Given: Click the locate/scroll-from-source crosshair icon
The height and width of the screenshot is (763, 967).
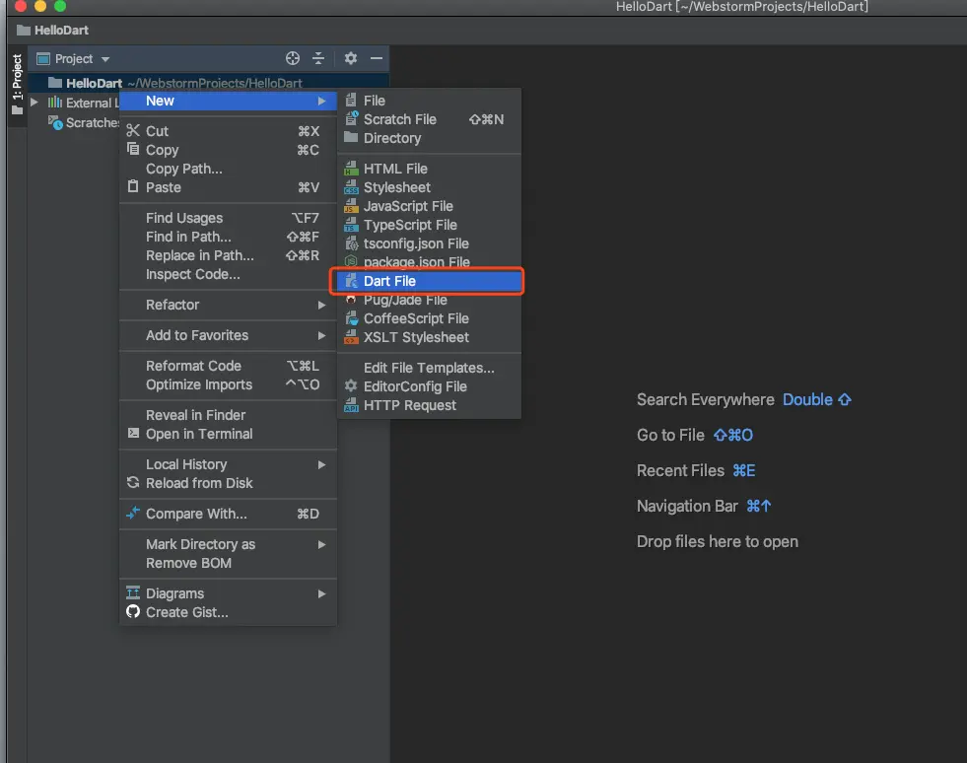Looking at the screenshot, I should 293,58.
